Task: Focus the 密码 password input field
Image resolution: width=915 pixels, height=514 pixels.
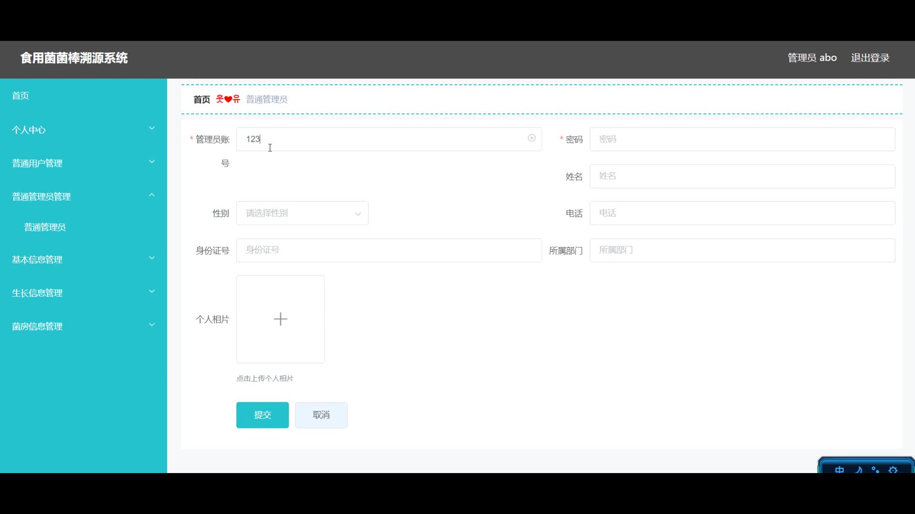Action: tap(742, 139)
